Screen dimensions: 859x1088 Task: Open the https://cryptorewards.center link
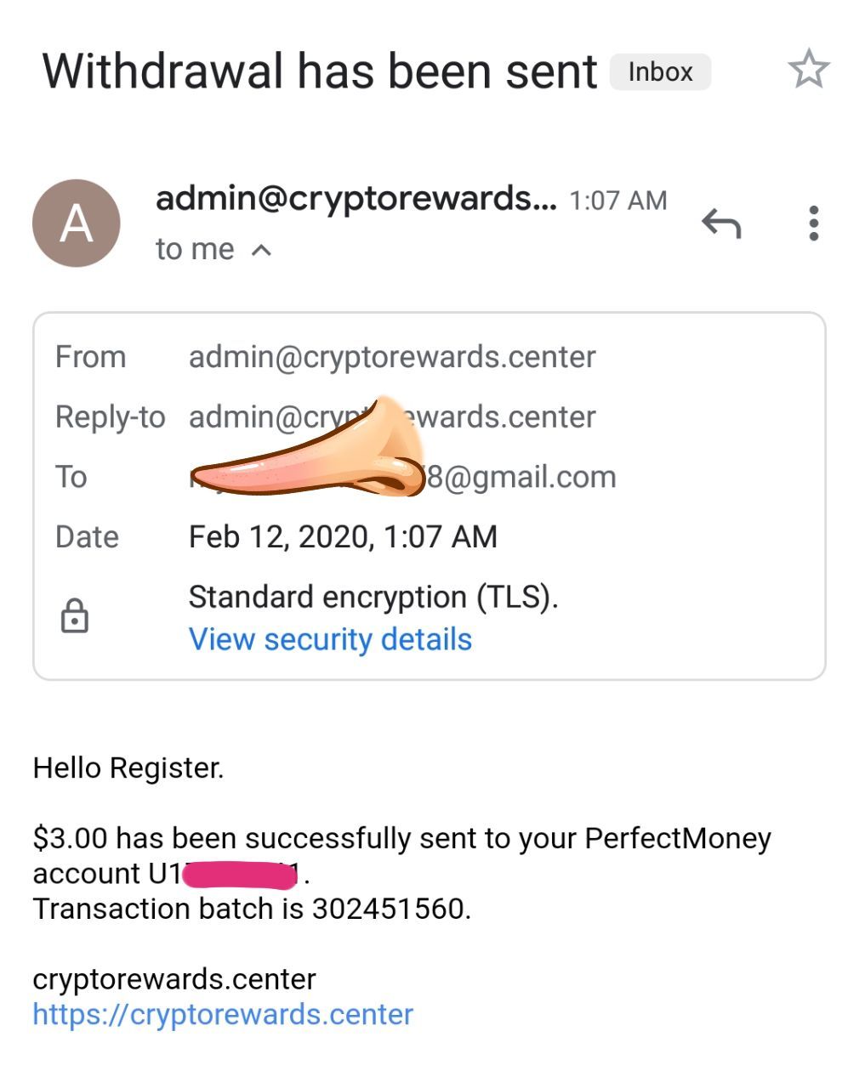(x=223, y=1014)
